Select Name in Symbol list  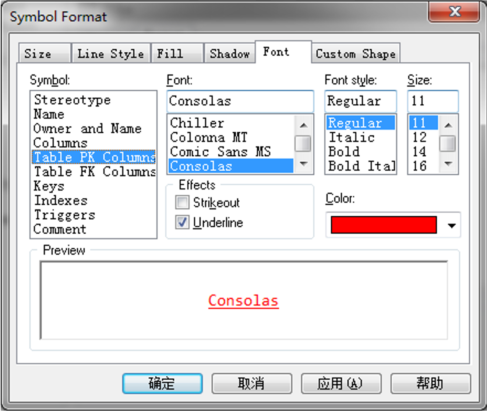(x=93, y=114)
